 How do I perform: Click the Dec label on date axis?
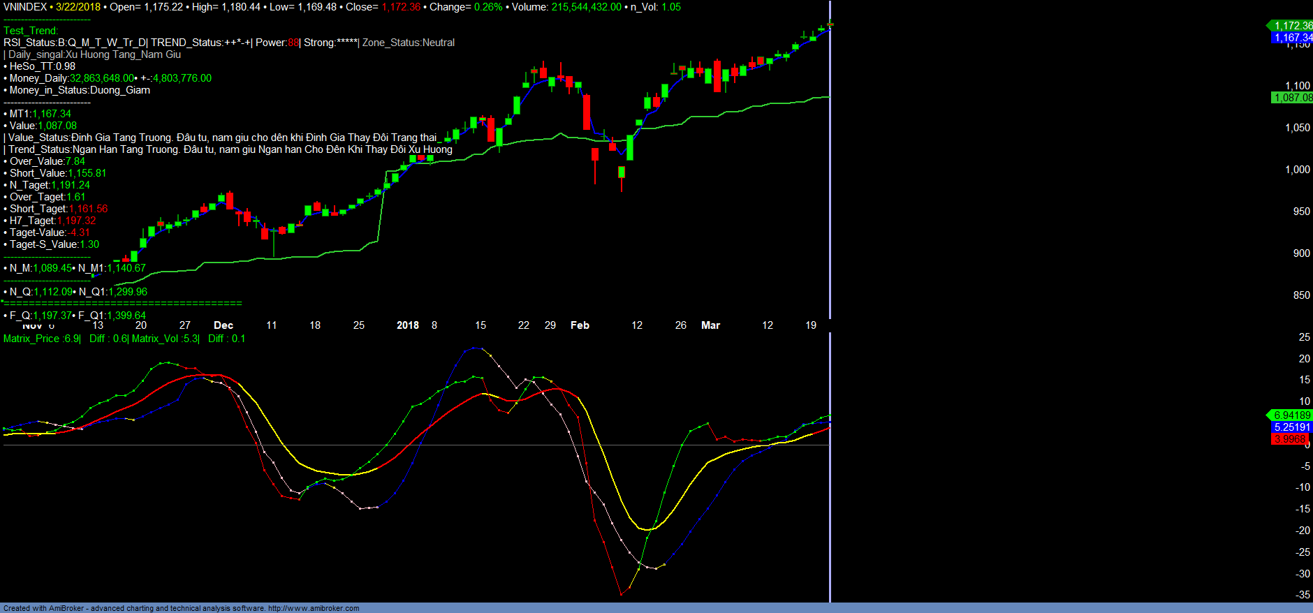point(223,325)
